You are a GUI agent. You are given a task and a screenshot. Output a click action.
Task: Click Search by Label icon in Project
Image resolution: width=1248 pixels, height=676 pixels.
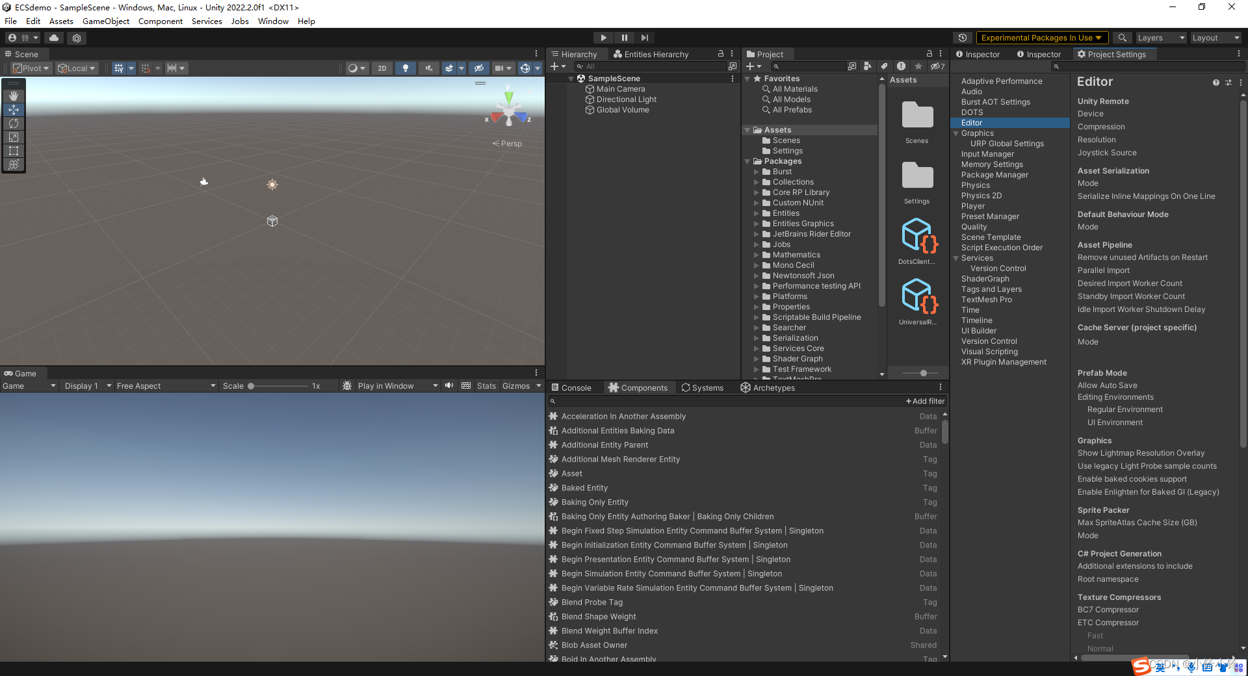[x=884, y=66]
